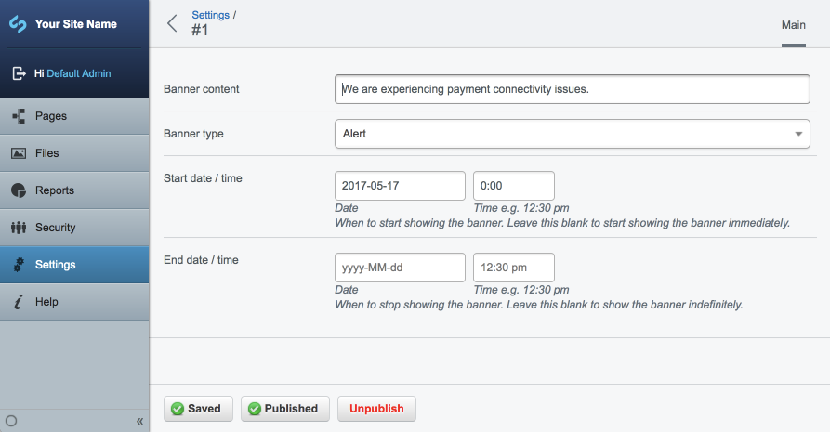Open Reports in the sidebar

(74, 190)
